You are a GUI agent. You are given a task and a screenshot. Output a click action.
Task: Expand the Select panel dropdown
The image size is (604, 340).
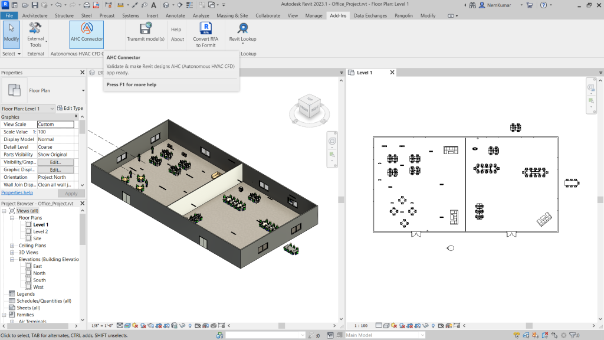pos(11,54)
